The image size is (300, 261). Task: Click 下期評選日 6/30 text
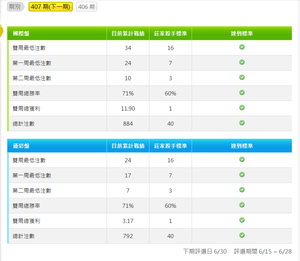tap(205, 251)
